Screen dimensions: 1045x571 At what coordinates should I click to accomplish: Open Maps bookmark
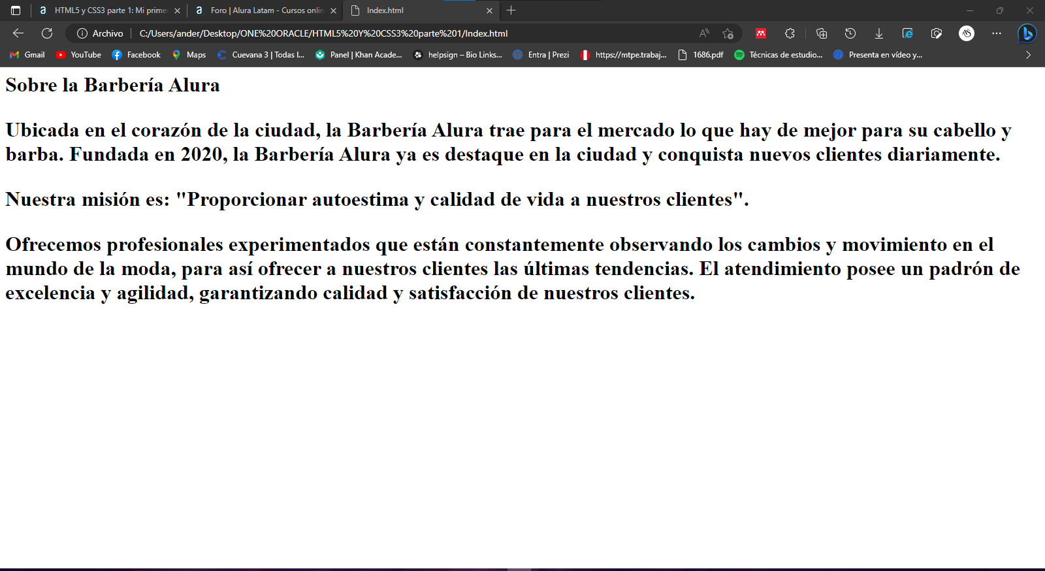(189, 55)
